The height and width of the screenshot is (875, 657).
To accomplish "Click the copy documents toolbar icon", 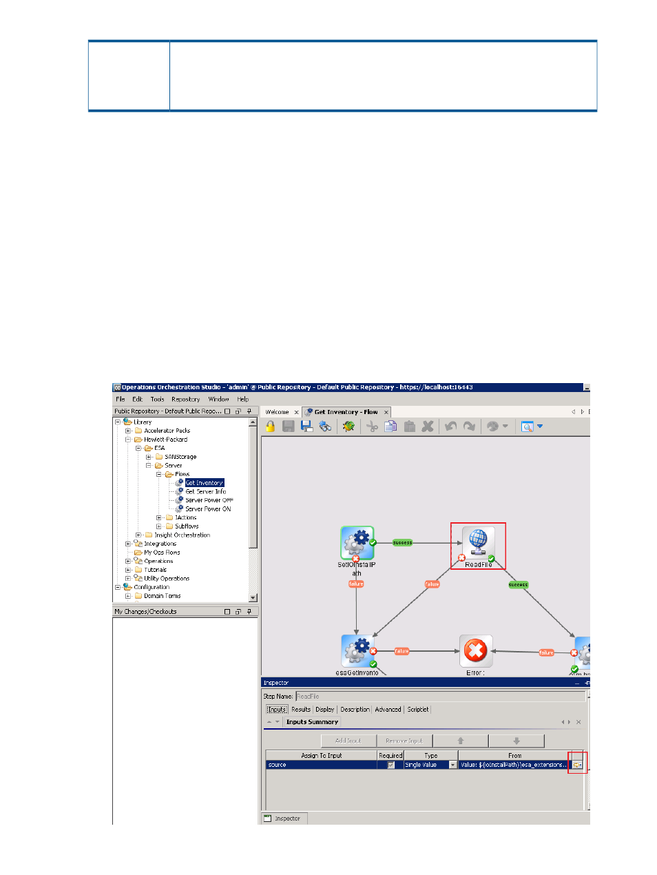I will click(x=390, y=426).
